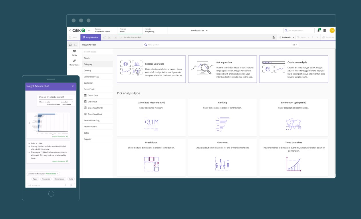Toggle the Insight Advisor button
The image size is (361, 219).
90,37
